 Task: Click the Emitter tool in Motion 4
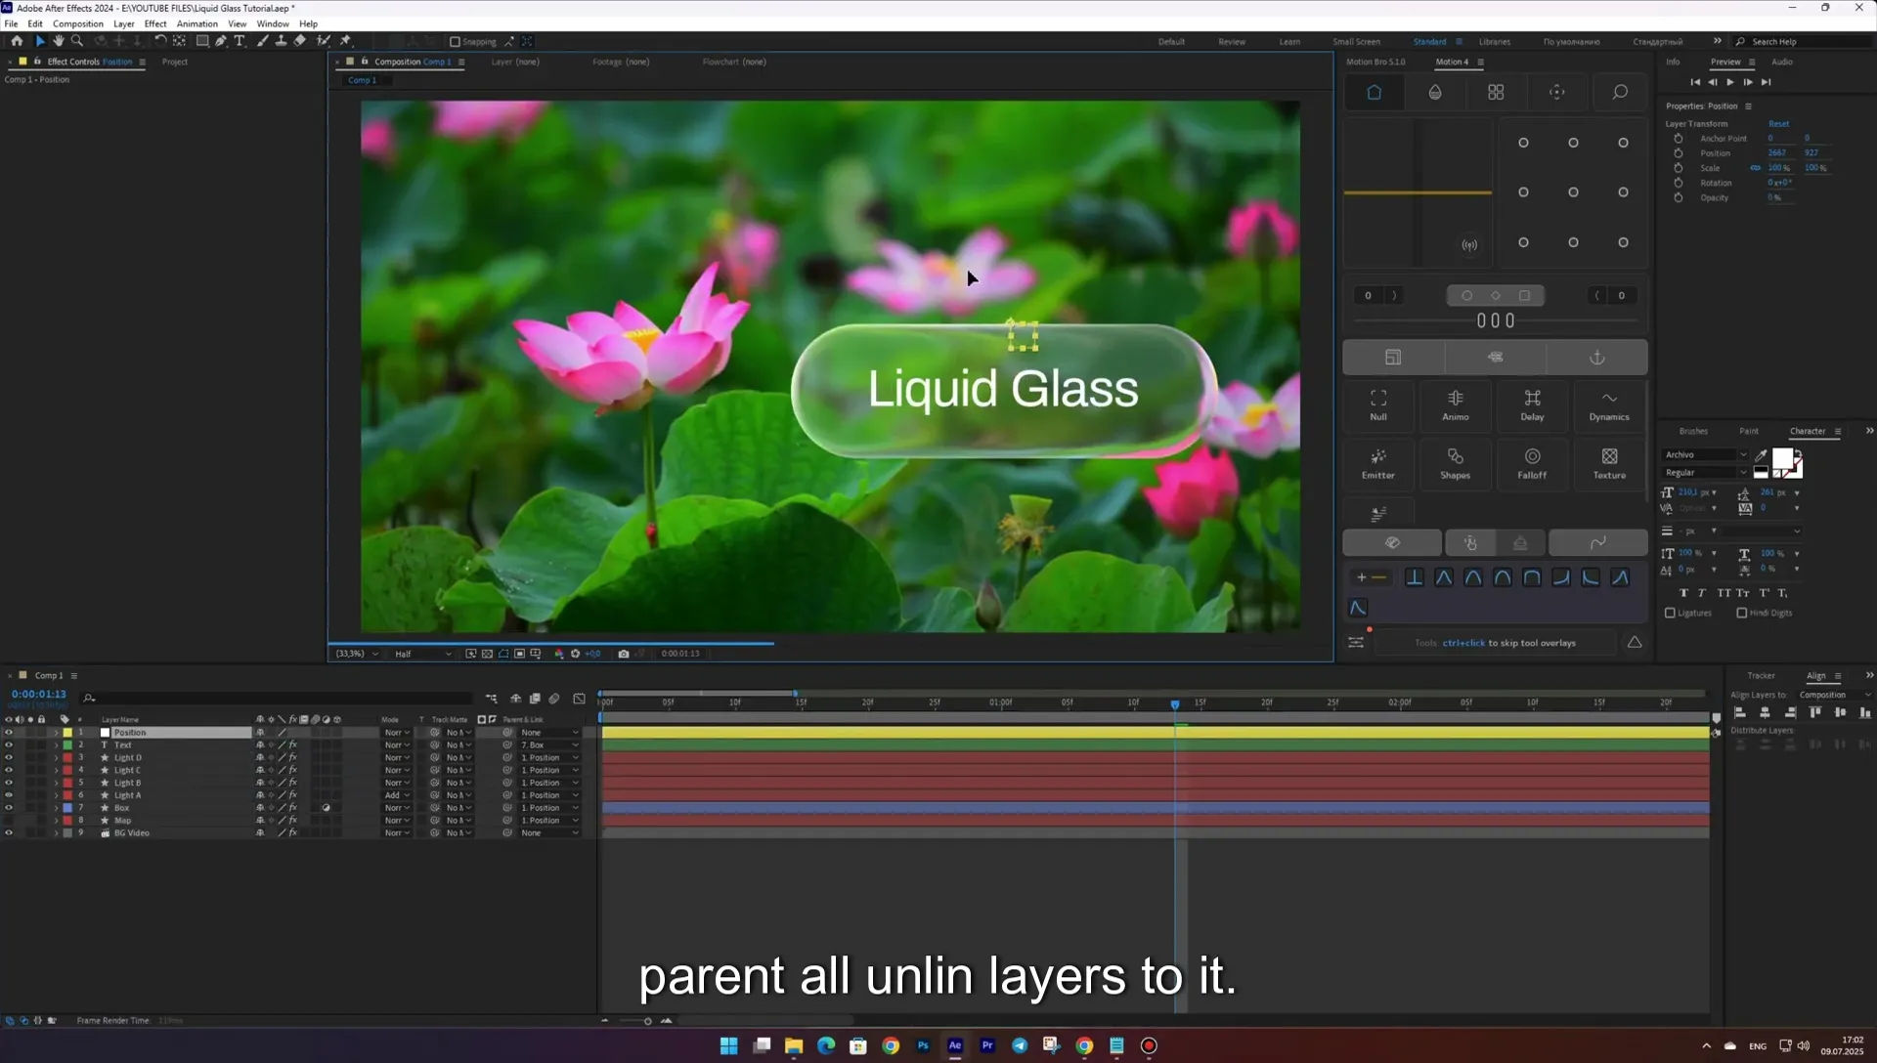[x=1378, y=463]
